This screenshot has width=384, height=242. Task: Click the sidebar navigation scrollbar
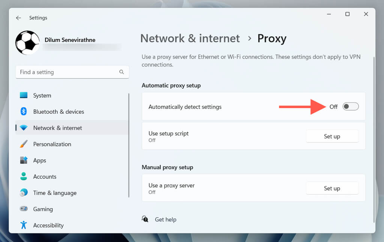click(x=129, y=146)
